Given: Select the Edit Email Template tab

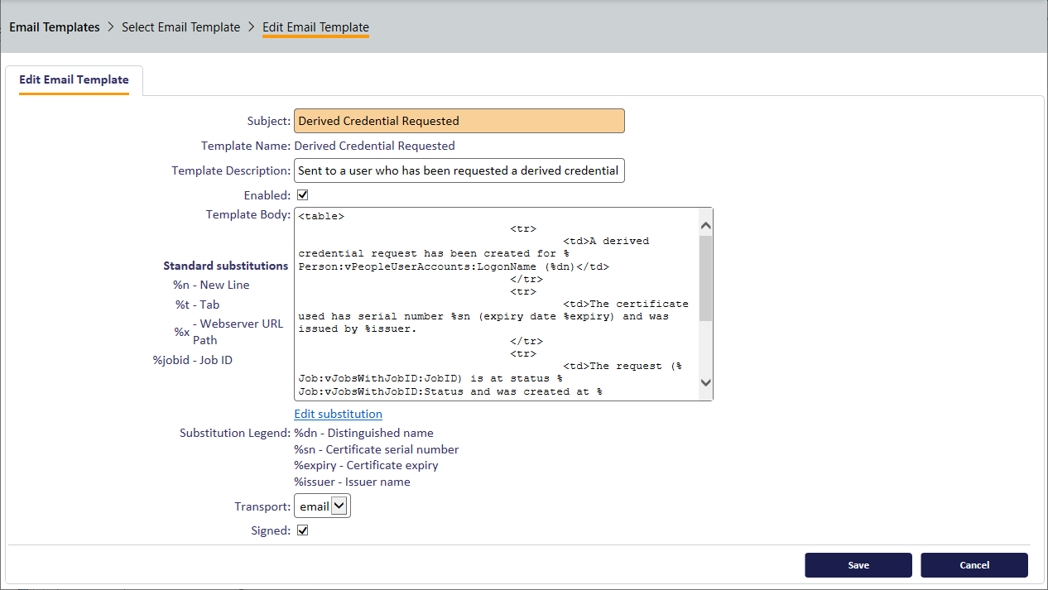Looking at the screenshot, I should click(74, 80).
